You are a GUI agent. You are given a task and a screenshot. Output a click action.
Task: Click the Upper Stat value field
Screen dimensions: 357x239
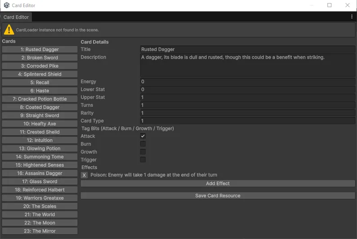247,97
